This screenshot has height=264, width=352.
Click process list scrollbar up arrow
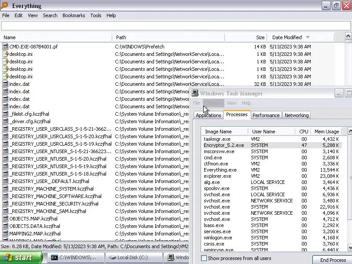click(x=350, y=131)
